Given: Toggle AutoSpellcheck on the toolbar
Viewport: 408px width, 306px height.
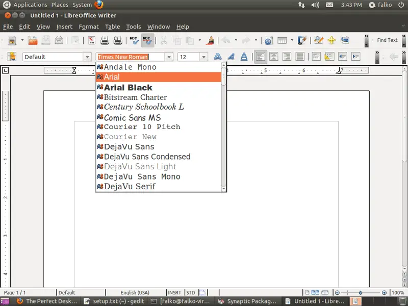Looking at the screenshot, I should (x=147, y=40).
